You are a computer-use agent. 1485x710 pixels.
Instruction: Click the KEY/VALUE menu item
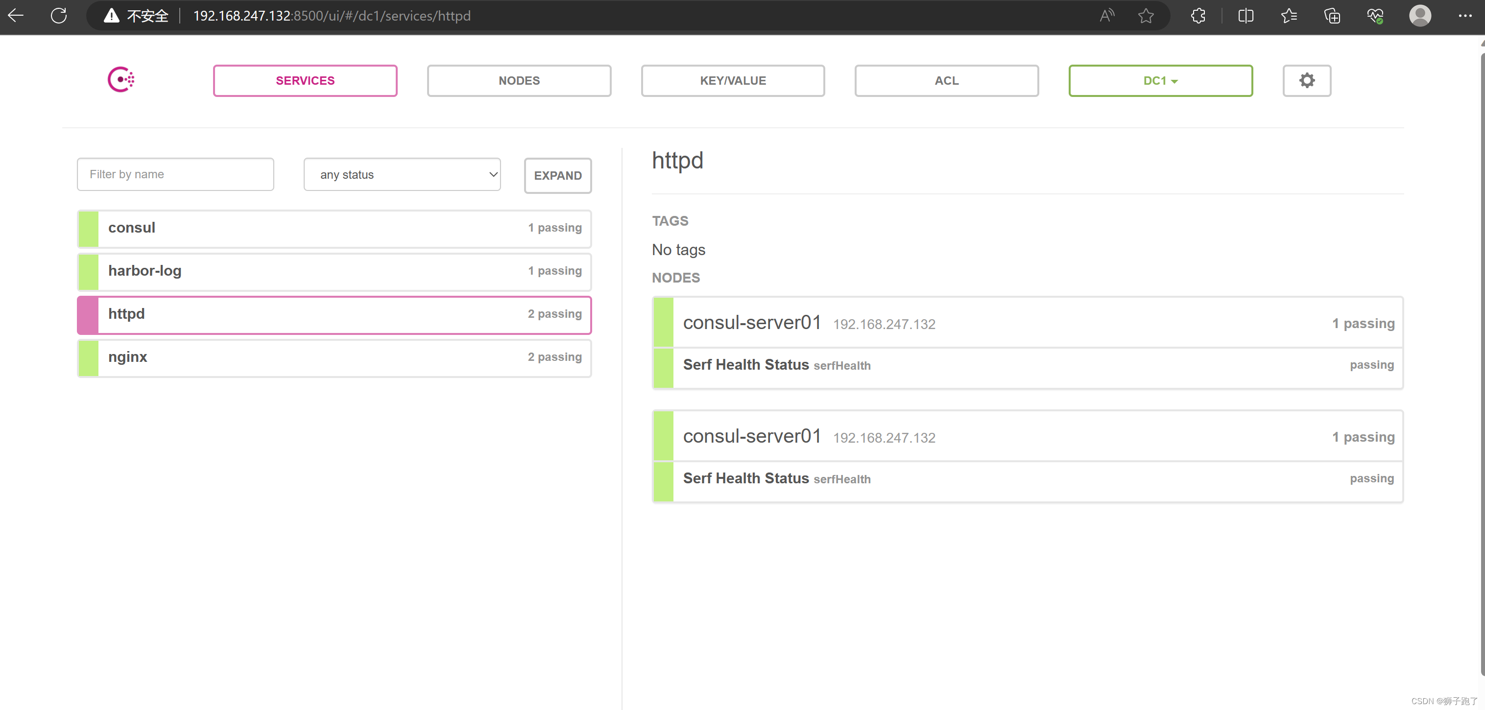coord(733,80)
